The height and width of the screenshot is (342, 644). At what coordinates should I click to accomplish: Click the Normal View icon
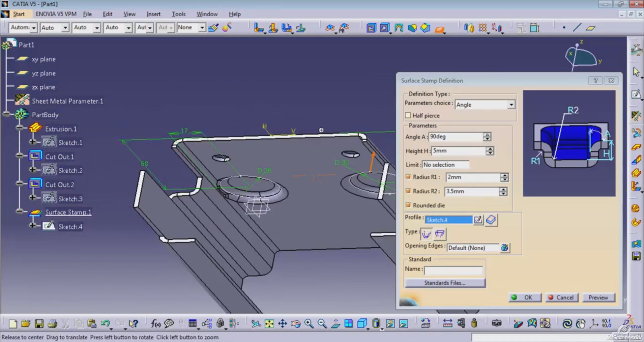click(x=335, y=324)
